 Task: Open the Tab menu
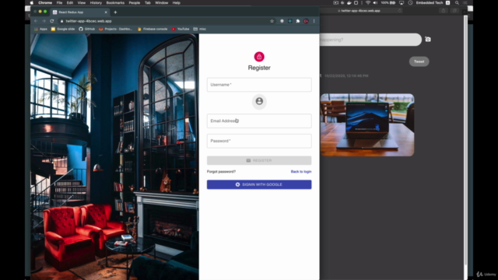(x=148, y=3)
